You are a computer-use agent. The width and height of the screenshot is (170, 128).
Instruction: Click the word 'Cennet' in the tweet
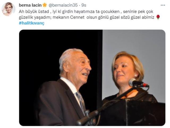click(x=77, y=17)
